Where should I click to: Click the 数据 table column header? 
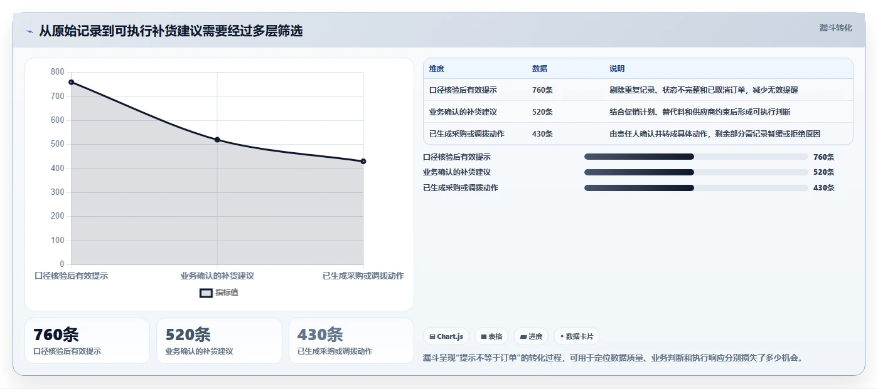(540, 69)
